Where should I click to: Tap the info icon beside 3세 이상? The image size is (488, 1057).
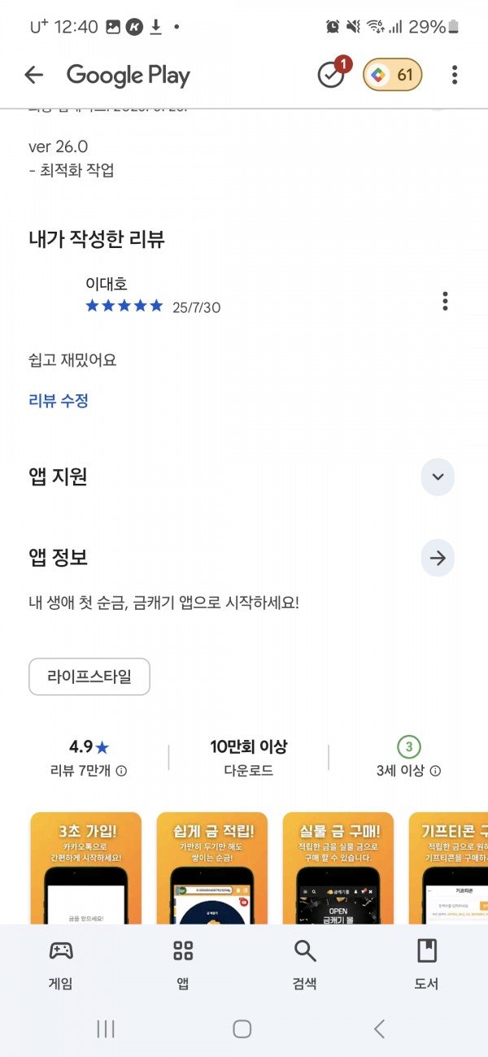(435, 771)
